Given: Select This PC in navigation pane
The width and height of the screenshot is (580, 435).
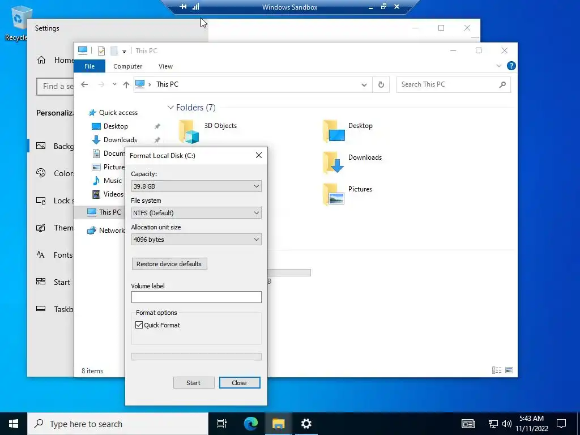Looking at the screenshot, I should 104,212.
